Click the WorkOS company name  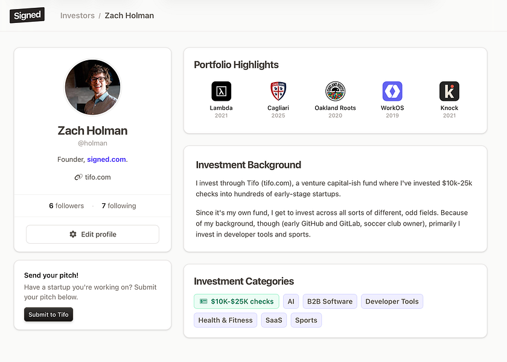coord(392,108)
